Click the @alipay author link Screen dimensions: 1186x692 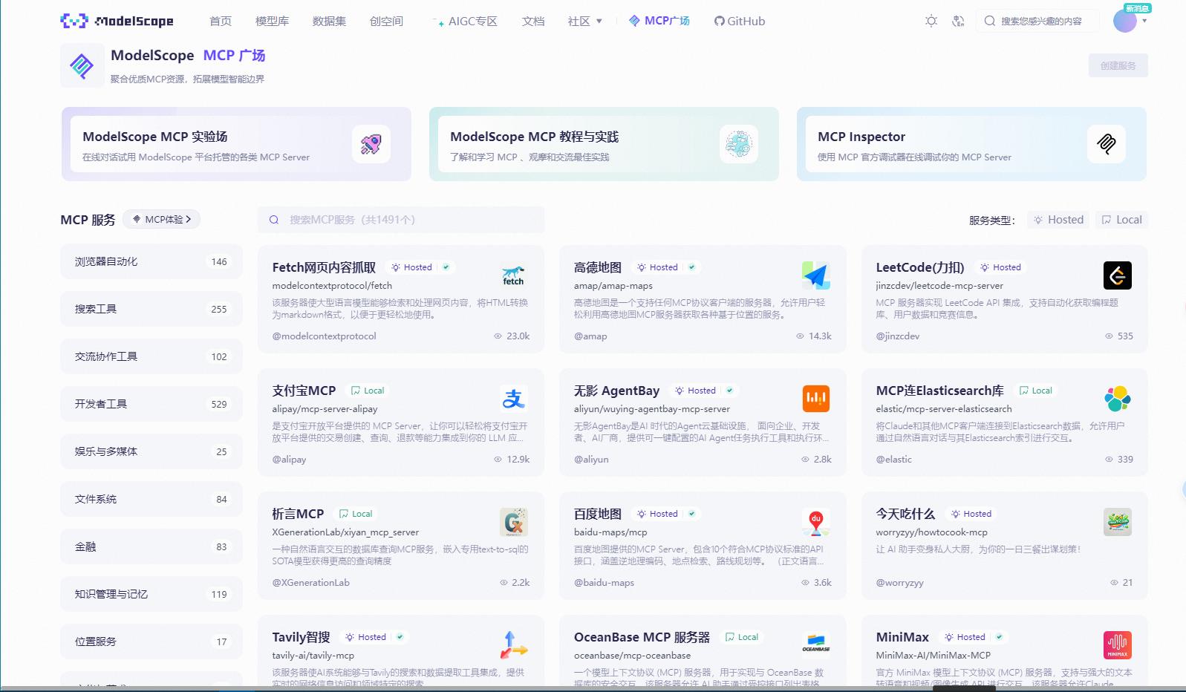(x=289, y=460)
